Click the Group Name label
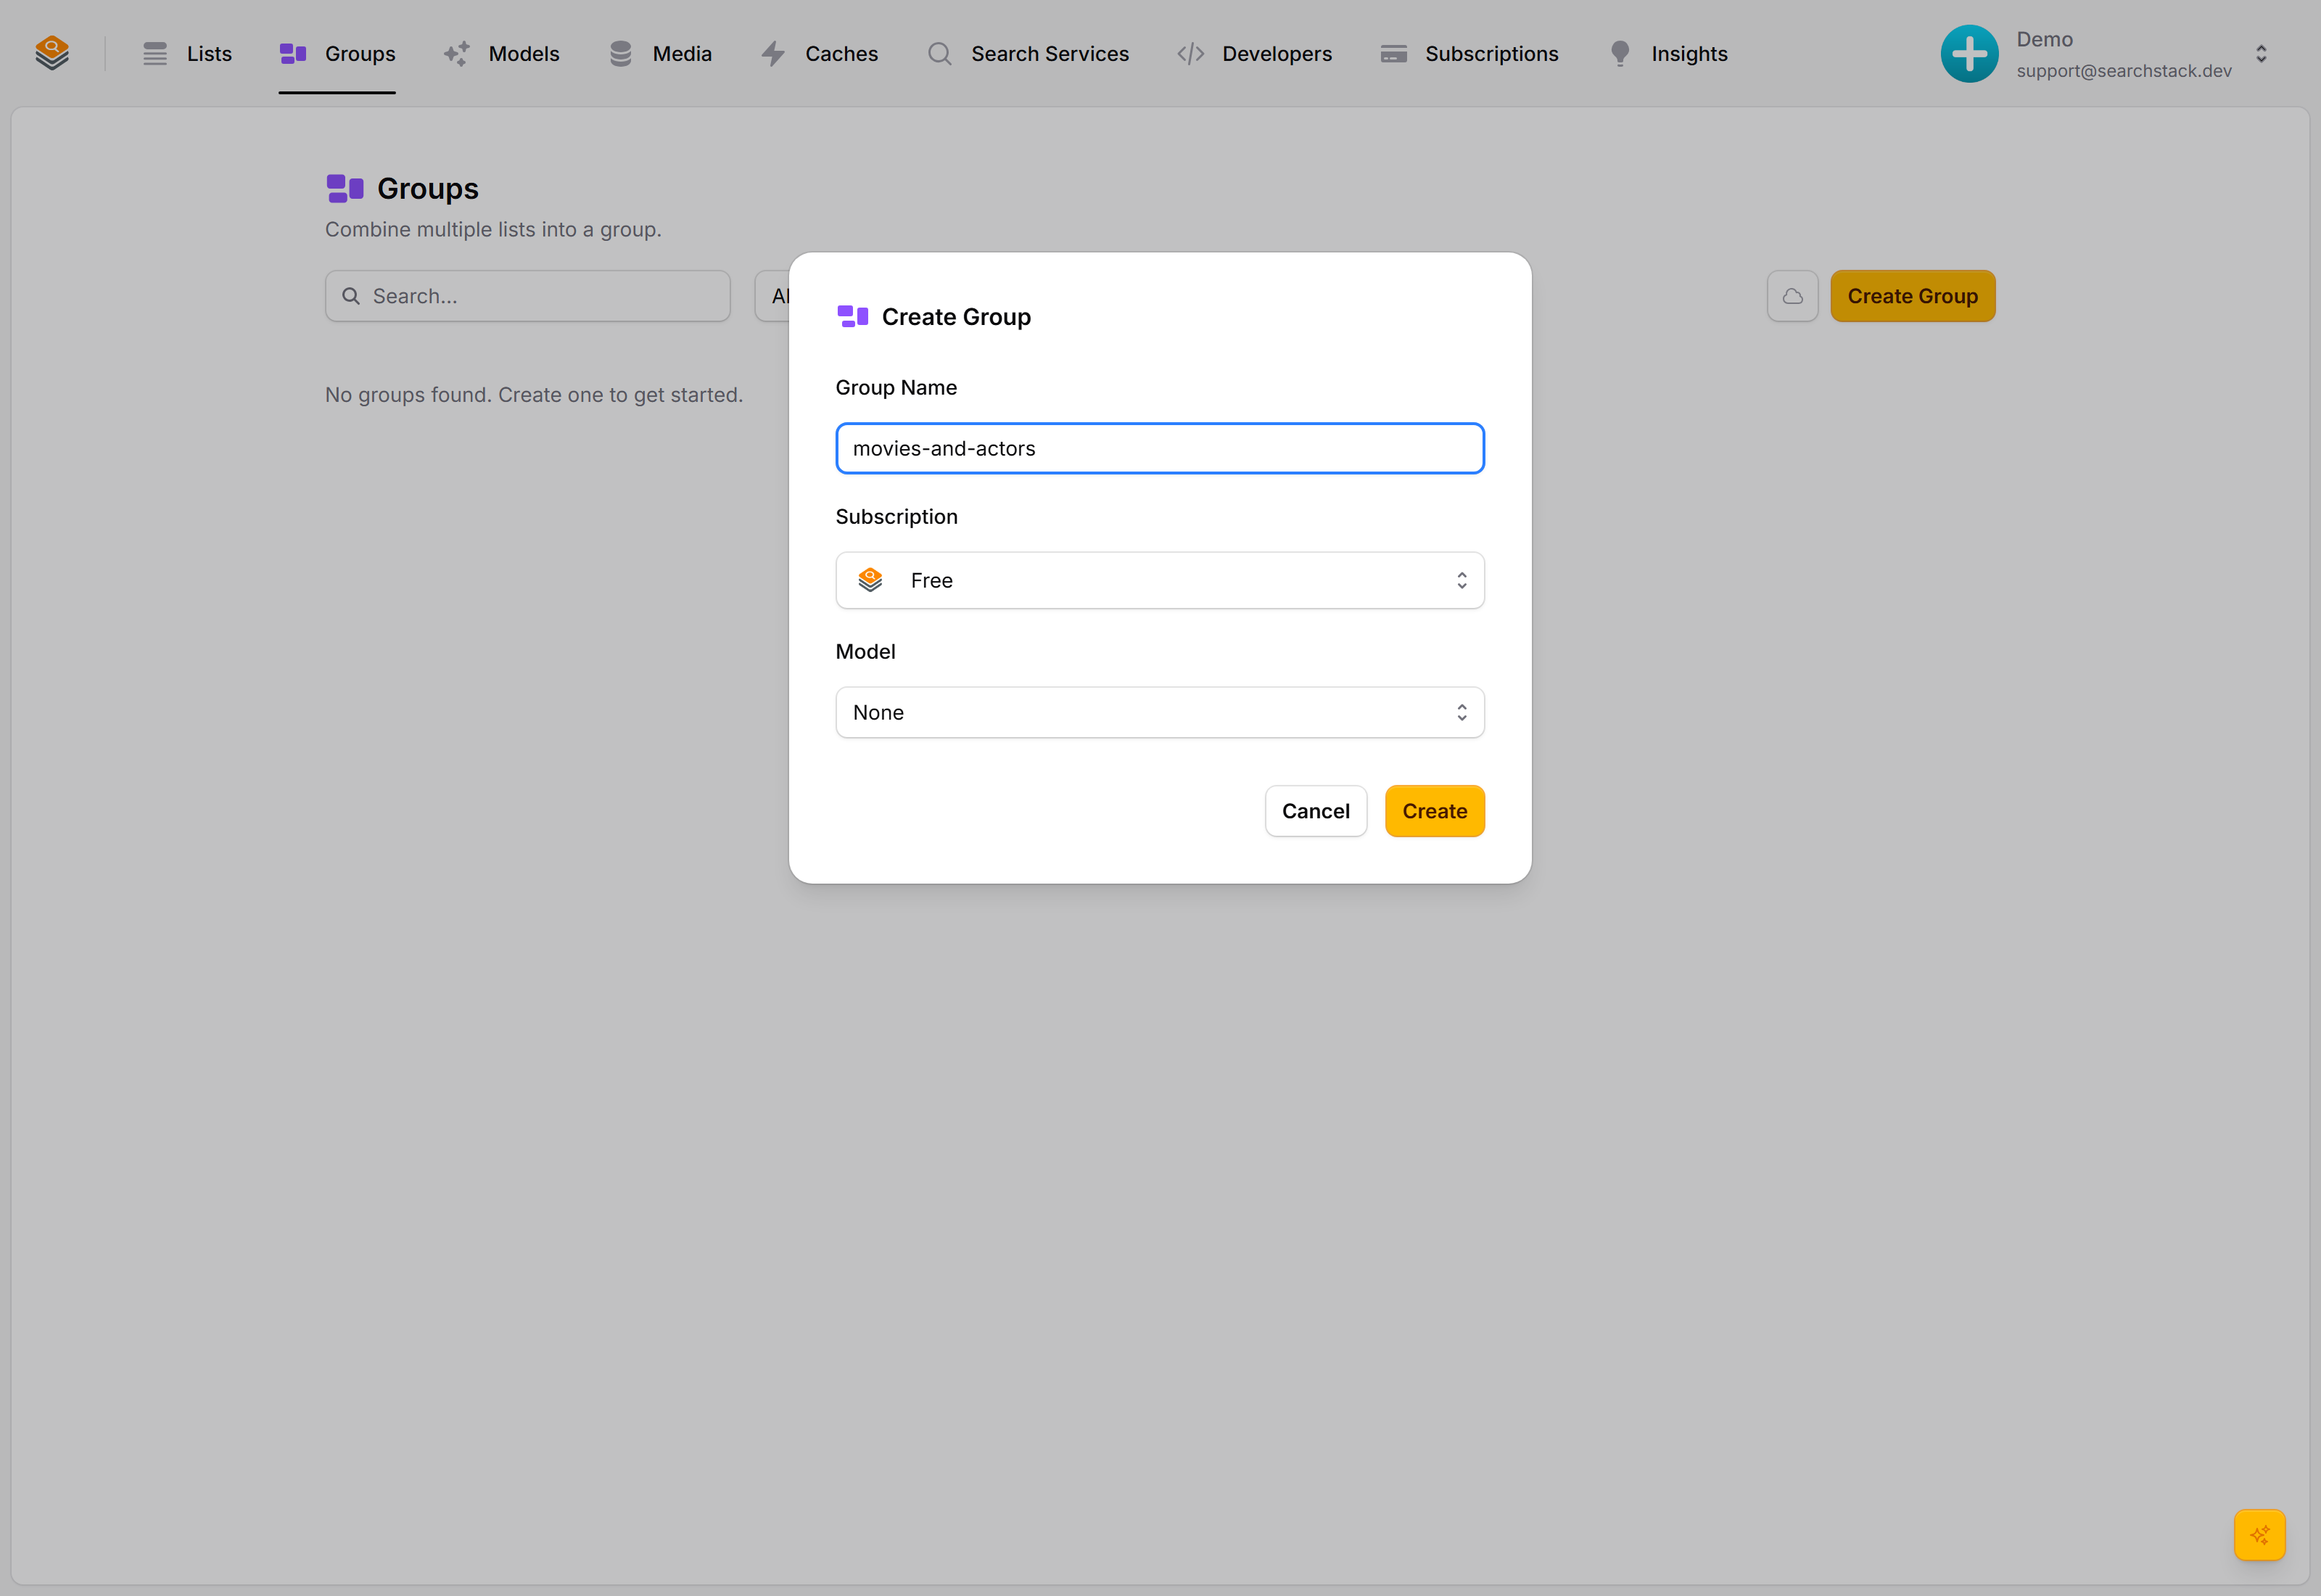This screenshot has width=2321, height=1596. [x=896, y=387]
